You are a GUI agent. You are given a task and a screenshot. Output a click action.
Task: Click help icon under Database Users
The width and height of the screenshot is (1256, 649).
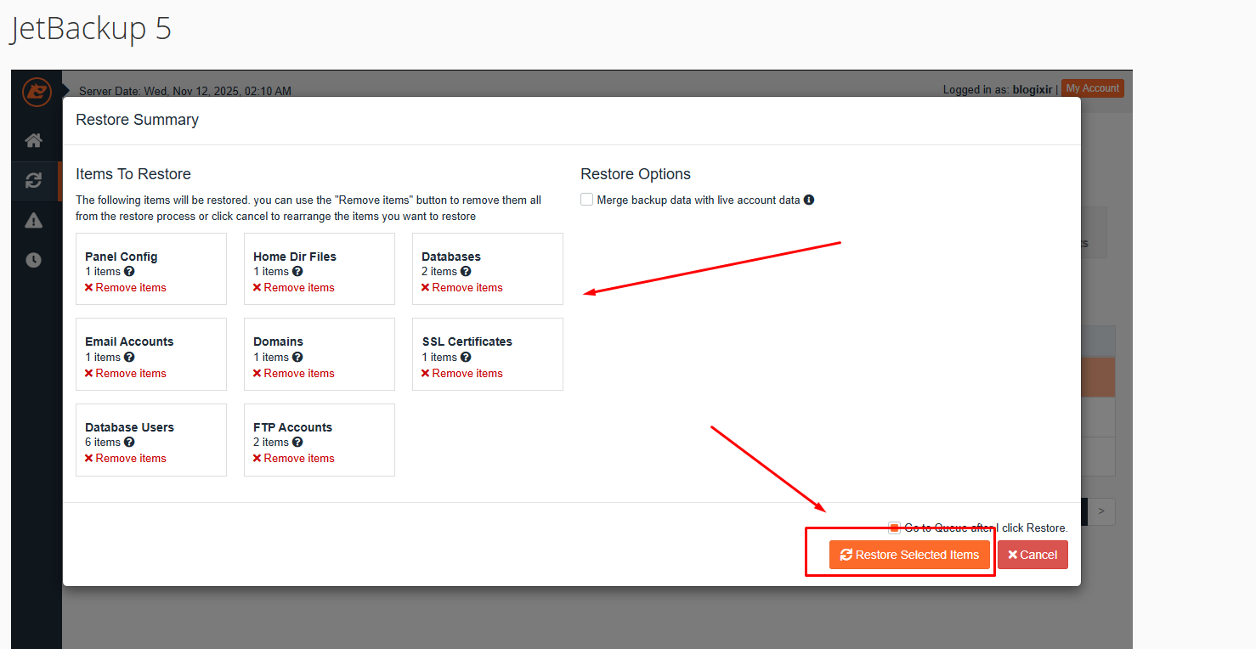[x=129, y=443]
